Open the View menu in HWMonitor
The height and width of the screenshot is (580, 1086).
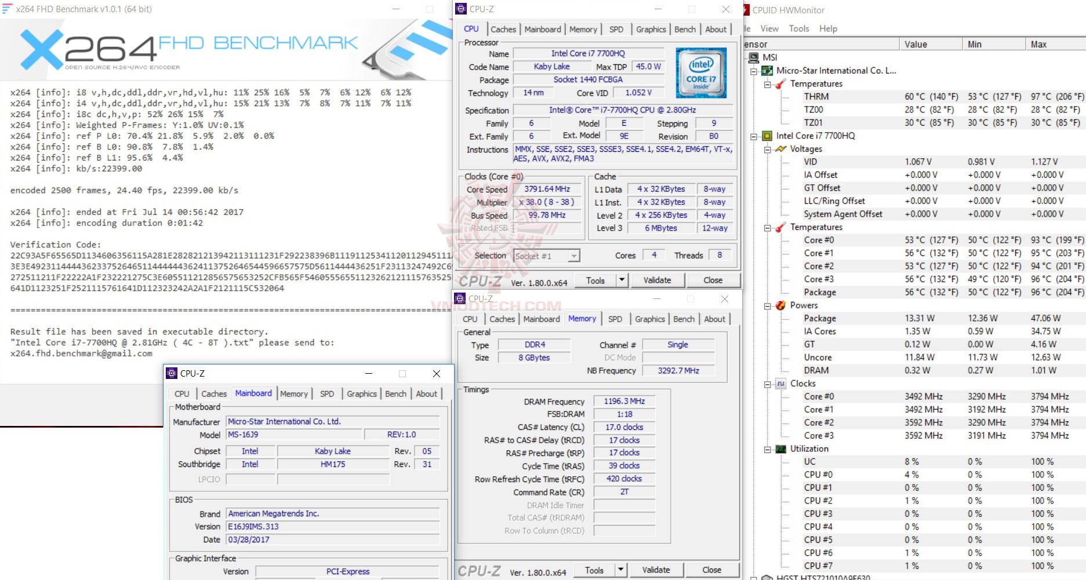[x=769, y=28]
